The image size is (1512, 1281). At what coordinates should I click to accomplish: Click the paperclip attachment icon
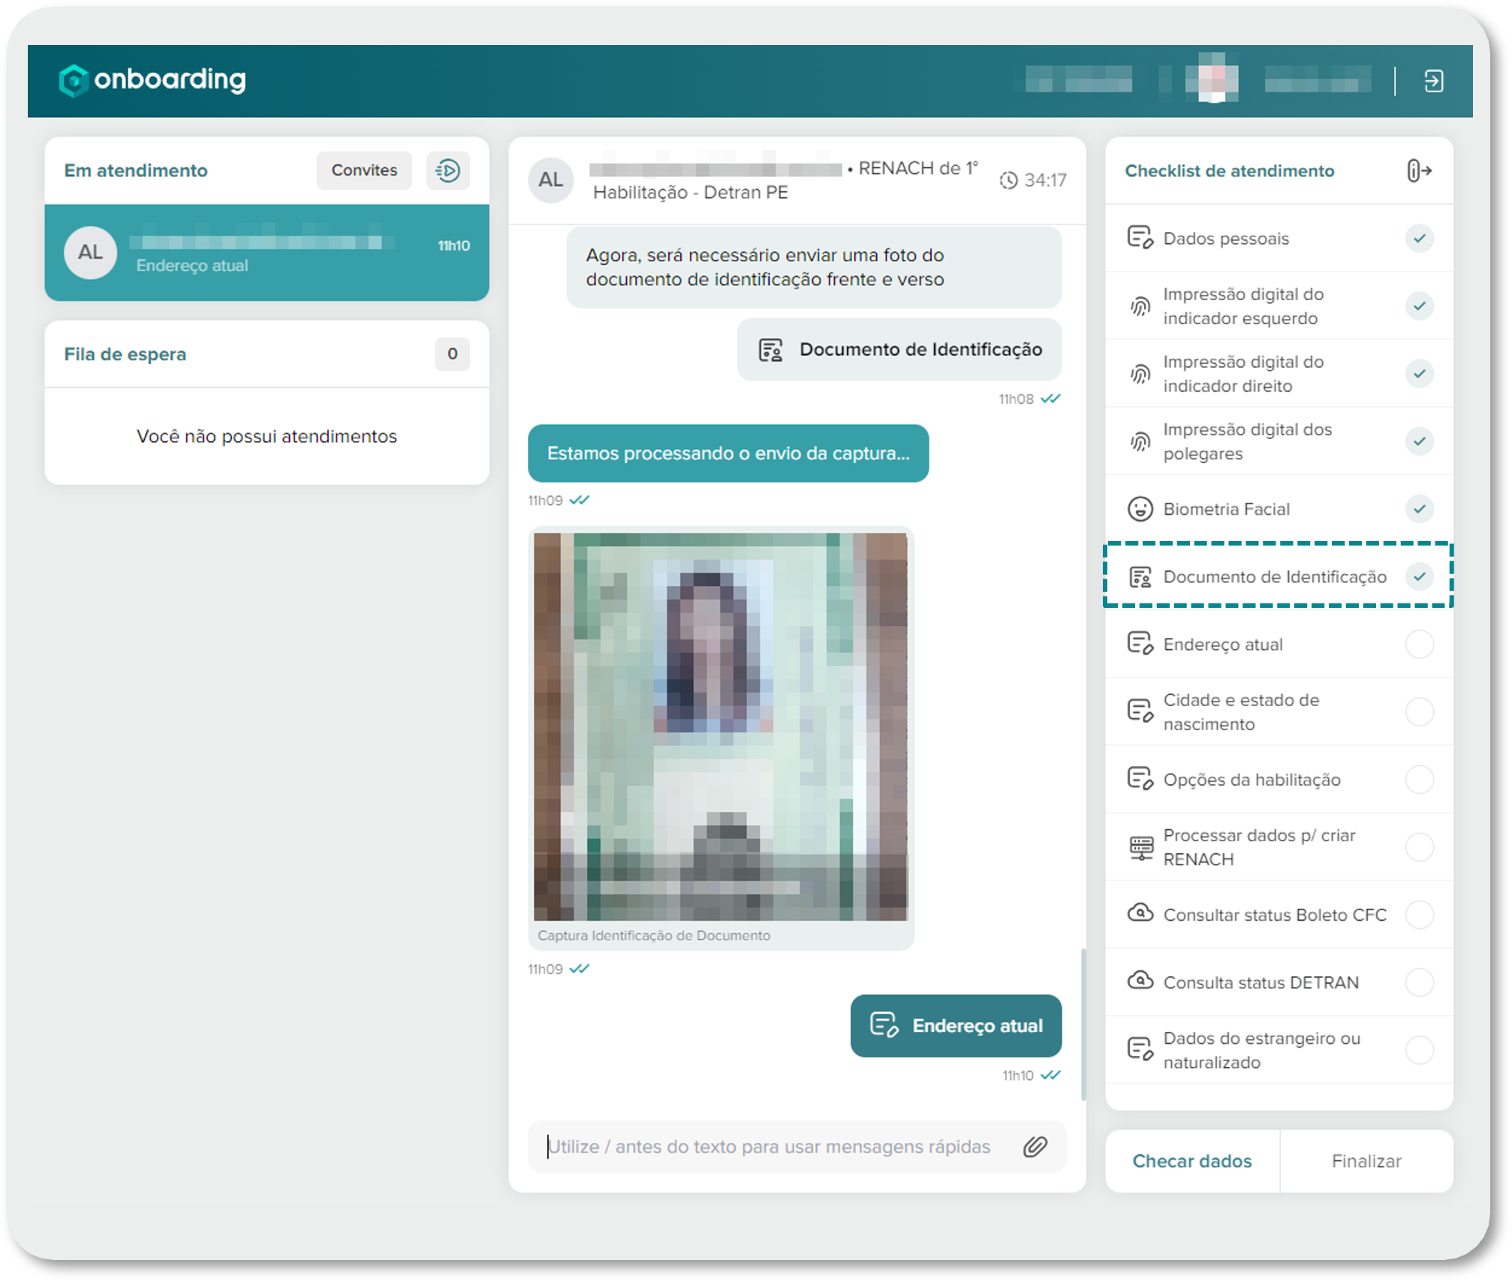[1035, 1146]
